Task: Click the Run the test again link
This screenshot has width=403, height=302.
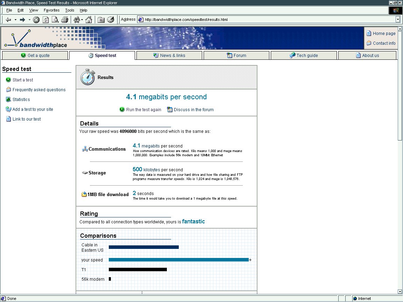Action: (143, 110)
